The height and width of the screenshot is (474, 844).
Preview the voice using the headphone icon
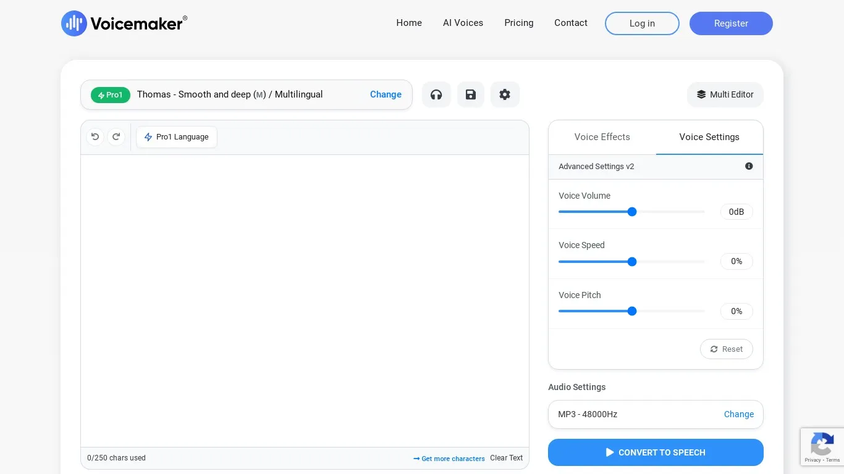pos(436,94)
